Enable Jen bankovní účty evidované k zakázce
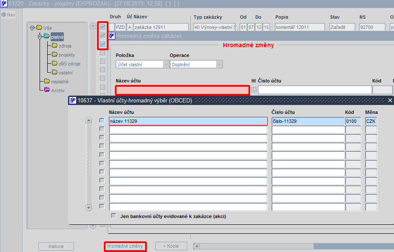The width and height of the screenshot is (394, 252). click(114, 216)
